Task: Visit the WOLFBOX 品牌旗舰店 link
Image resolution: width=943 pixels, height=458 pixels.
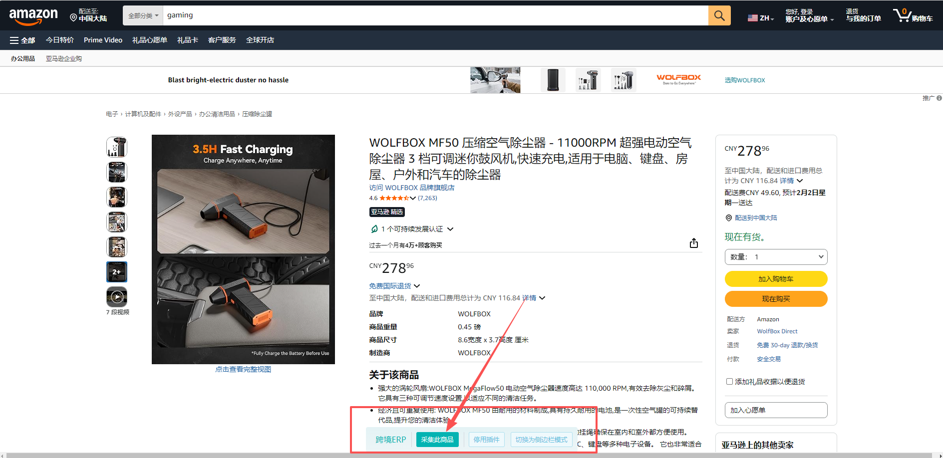Action: (412, 187)
